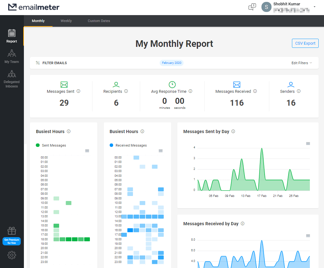
Task: Open Delegated Inboxes in sidebar
Action: (12, 79)
